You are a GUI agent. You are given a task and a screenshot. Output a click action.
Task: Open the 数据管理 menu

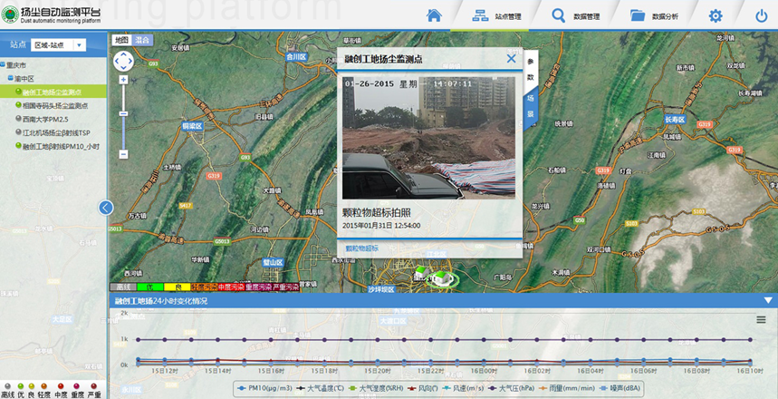[x=576, y=15]
